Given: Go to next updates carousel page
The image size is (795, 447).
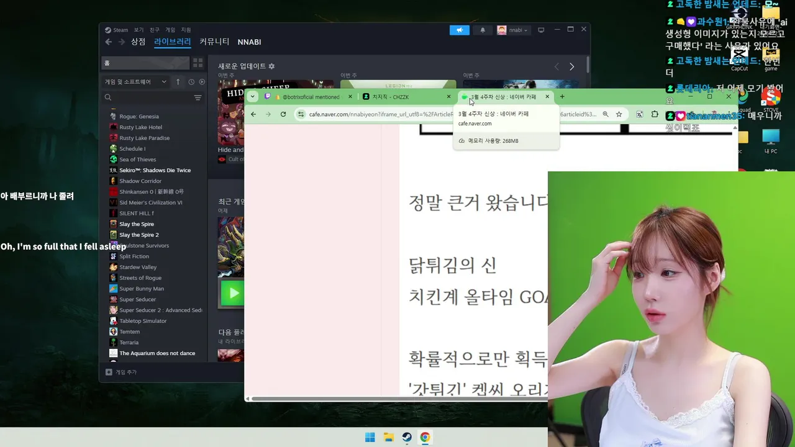Looking at the screenshot, I should [571, 66].
